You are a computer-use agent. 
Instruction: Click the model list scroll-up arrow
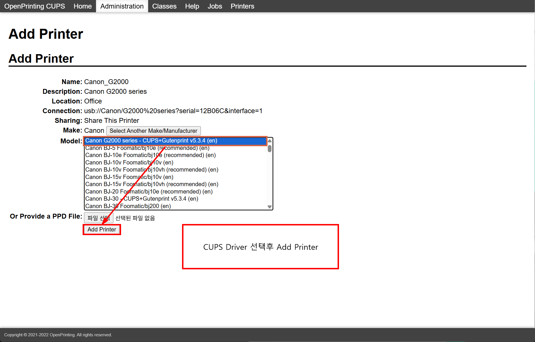click(x=269, y=141)
